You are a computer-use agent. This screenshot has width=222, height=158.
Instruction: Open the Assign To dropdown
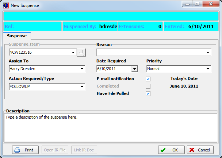[x=82, y=69]
